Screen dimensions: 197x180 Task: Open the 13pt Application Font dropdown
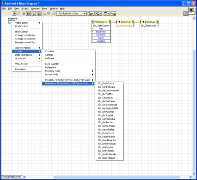71,13
